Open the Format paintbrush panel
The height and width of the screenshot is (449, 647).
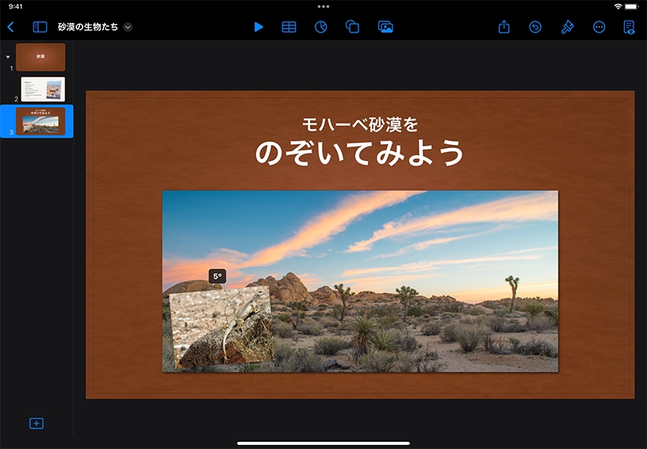pos(567,27)
